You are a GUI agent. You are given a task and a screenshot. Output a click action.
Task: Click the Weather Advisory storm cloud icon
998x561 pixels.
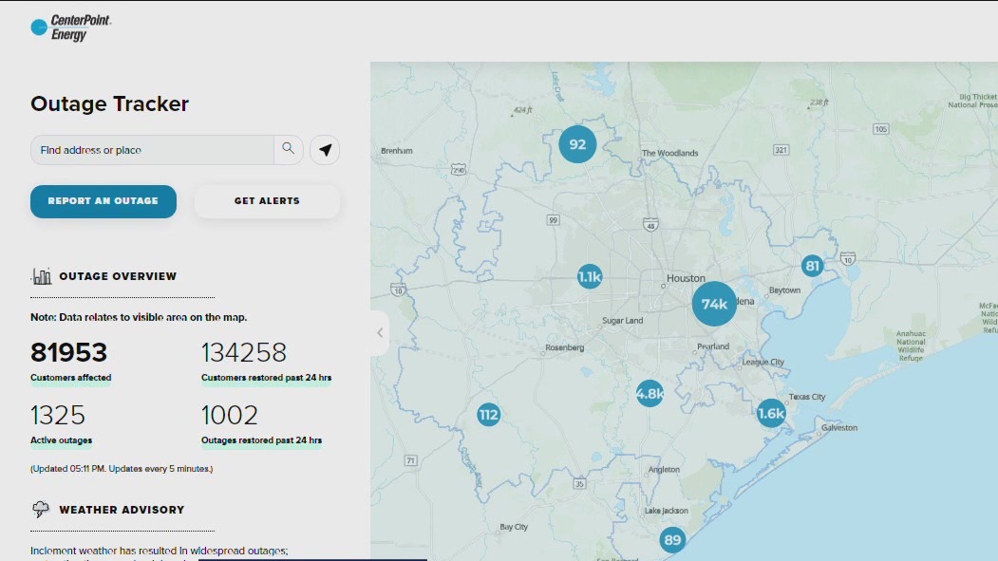41,510
